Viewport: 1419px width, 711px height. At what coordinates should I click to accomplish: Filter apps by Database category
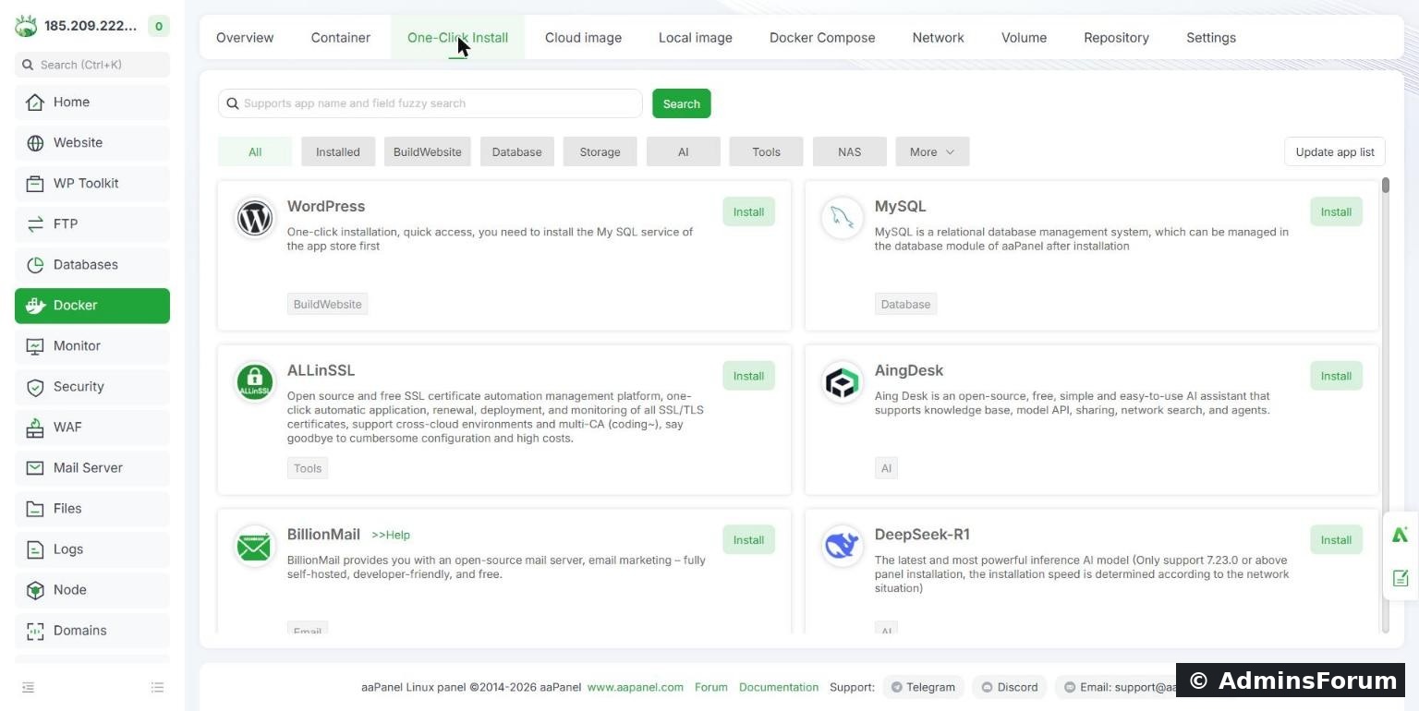(516, 152)
